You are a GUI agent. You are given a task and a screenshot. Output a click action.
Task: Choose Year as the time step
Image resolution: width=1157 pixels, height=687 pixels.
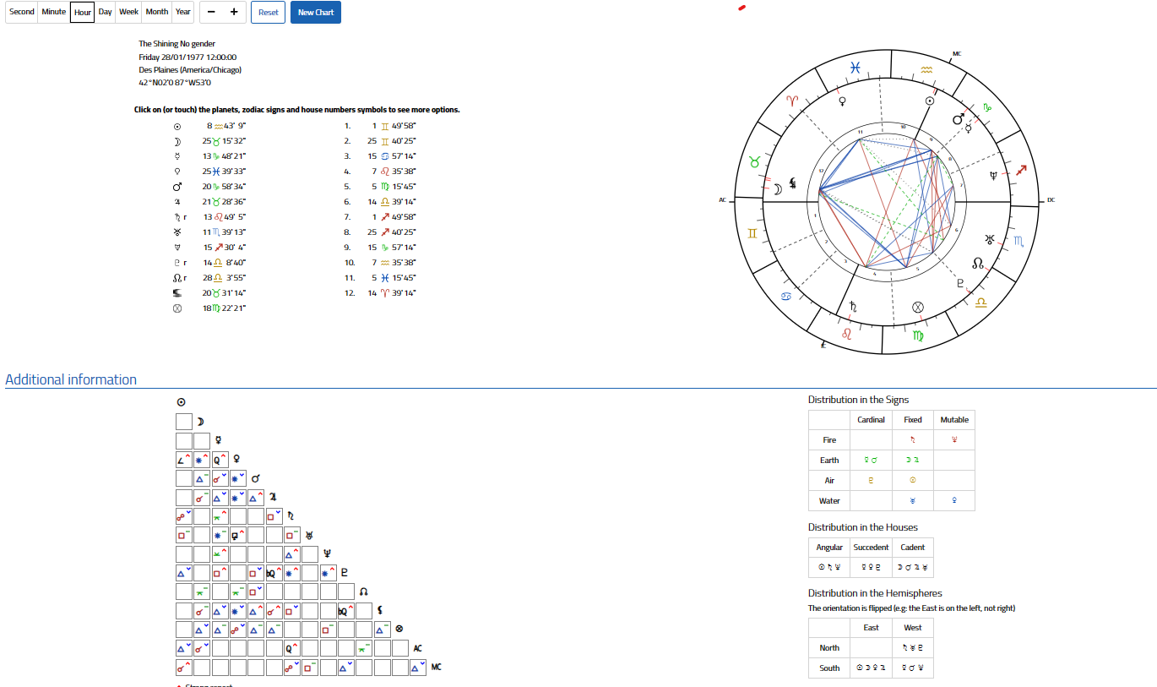[x=183, y=12]
